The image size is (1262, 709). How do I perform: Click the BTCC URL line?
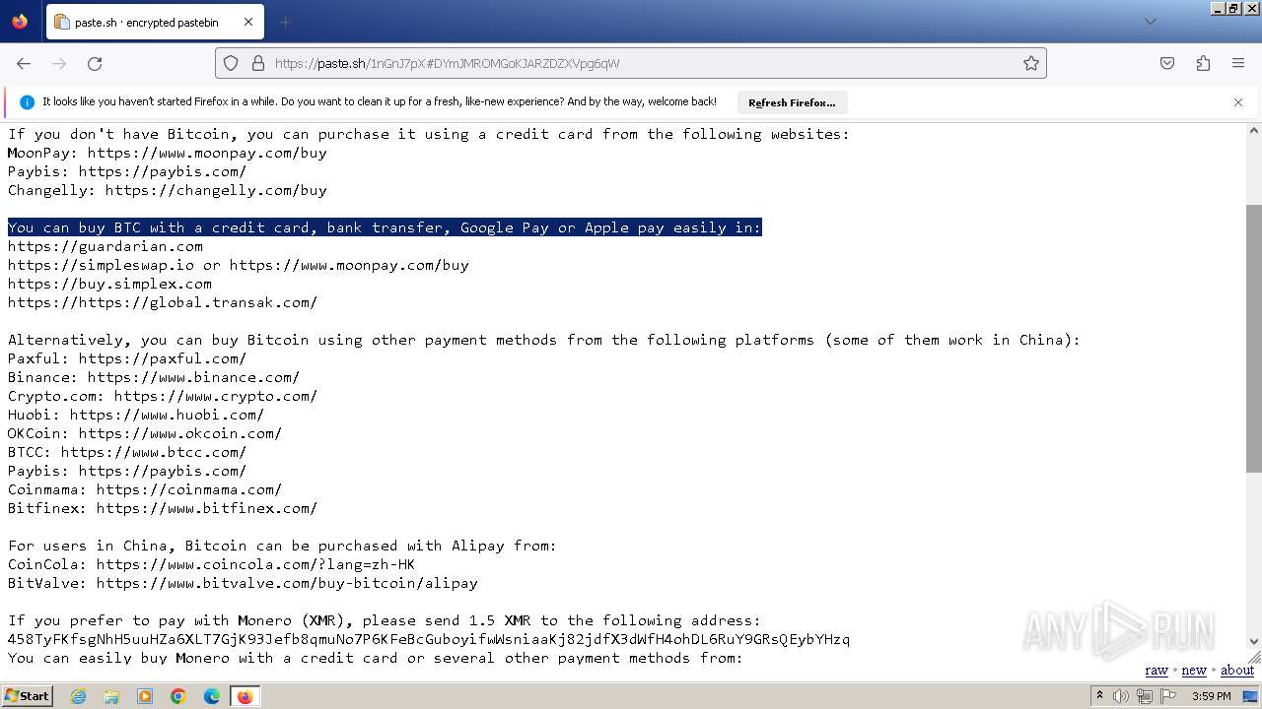(127, 452)
